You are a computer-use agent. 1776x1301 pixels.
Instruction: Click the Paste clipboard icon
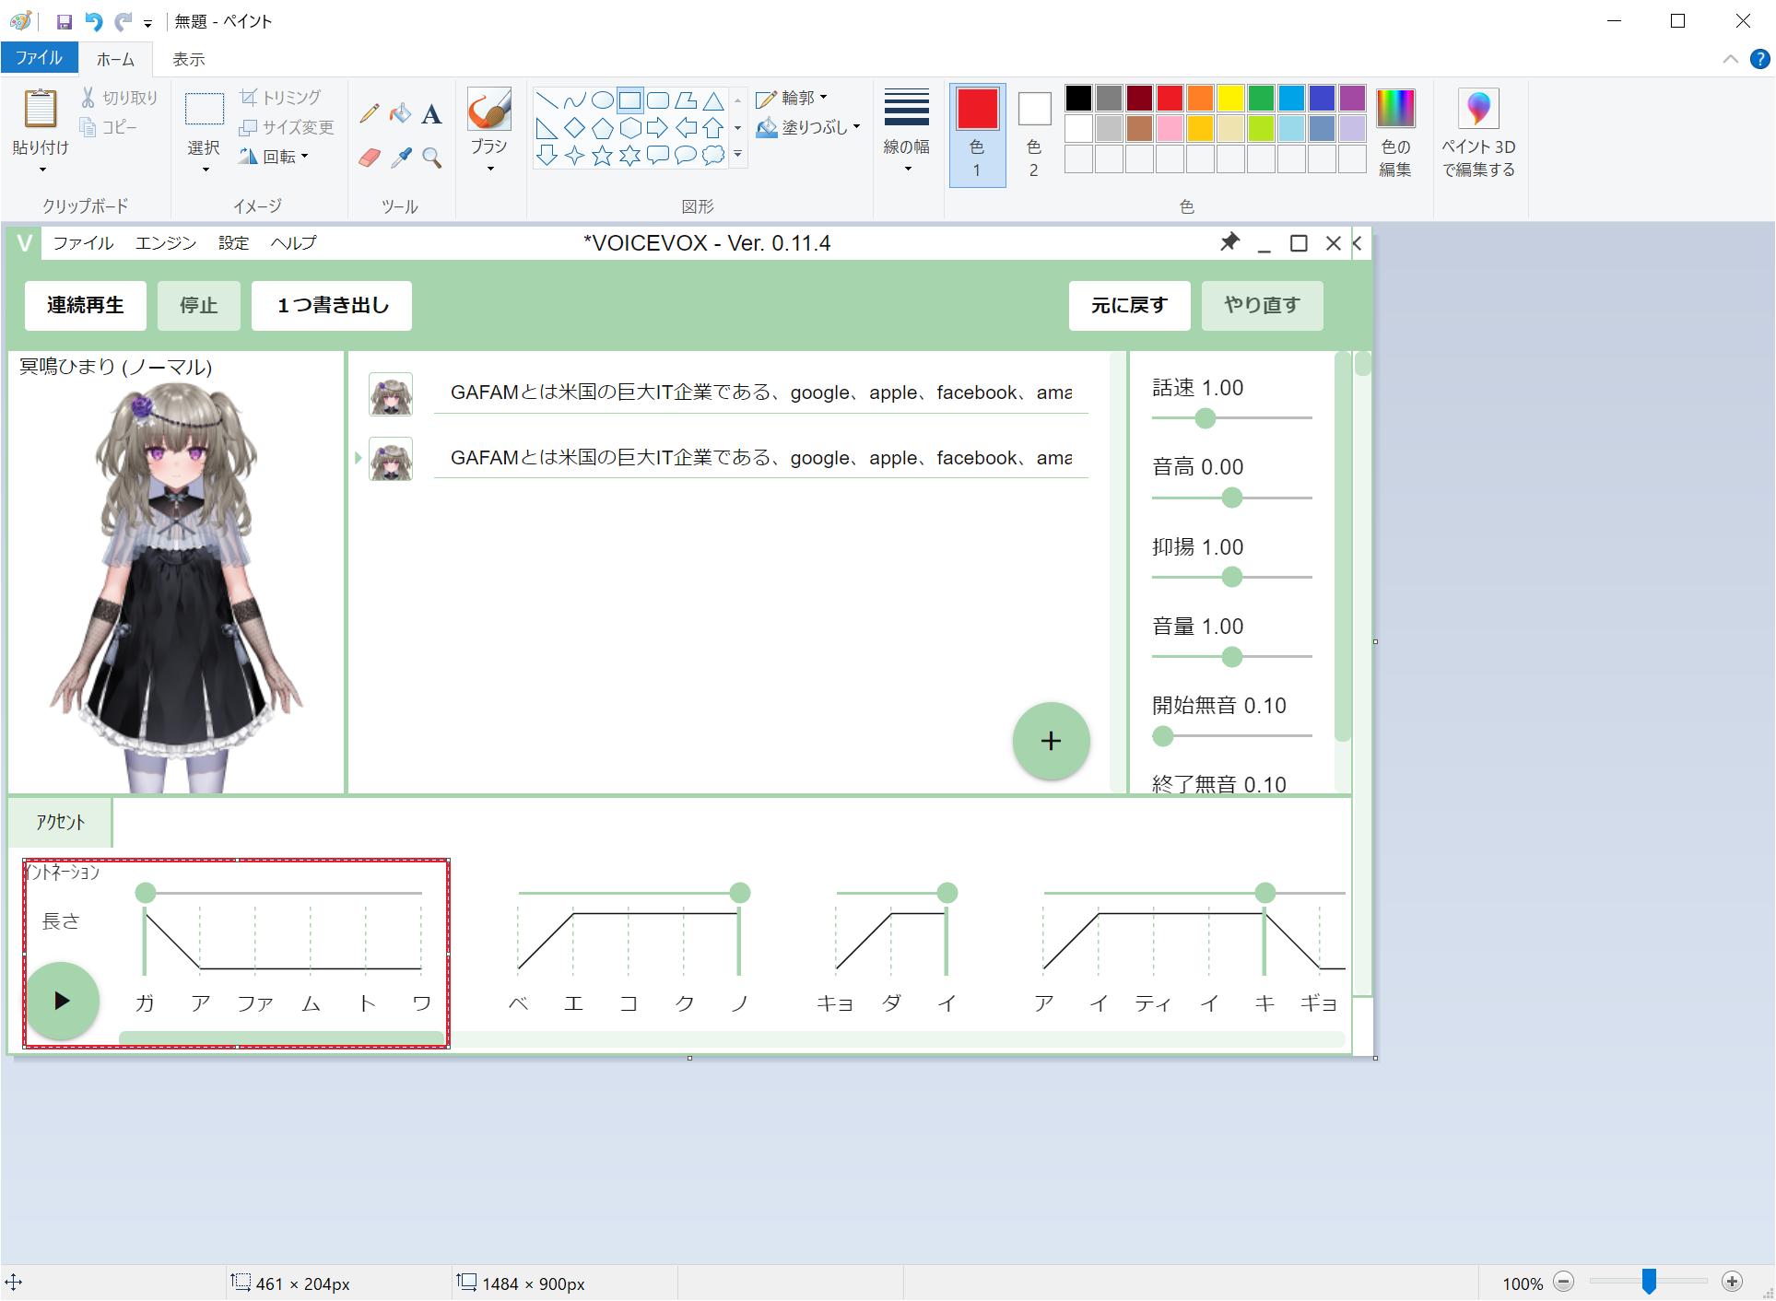click(x=41, y=109)
